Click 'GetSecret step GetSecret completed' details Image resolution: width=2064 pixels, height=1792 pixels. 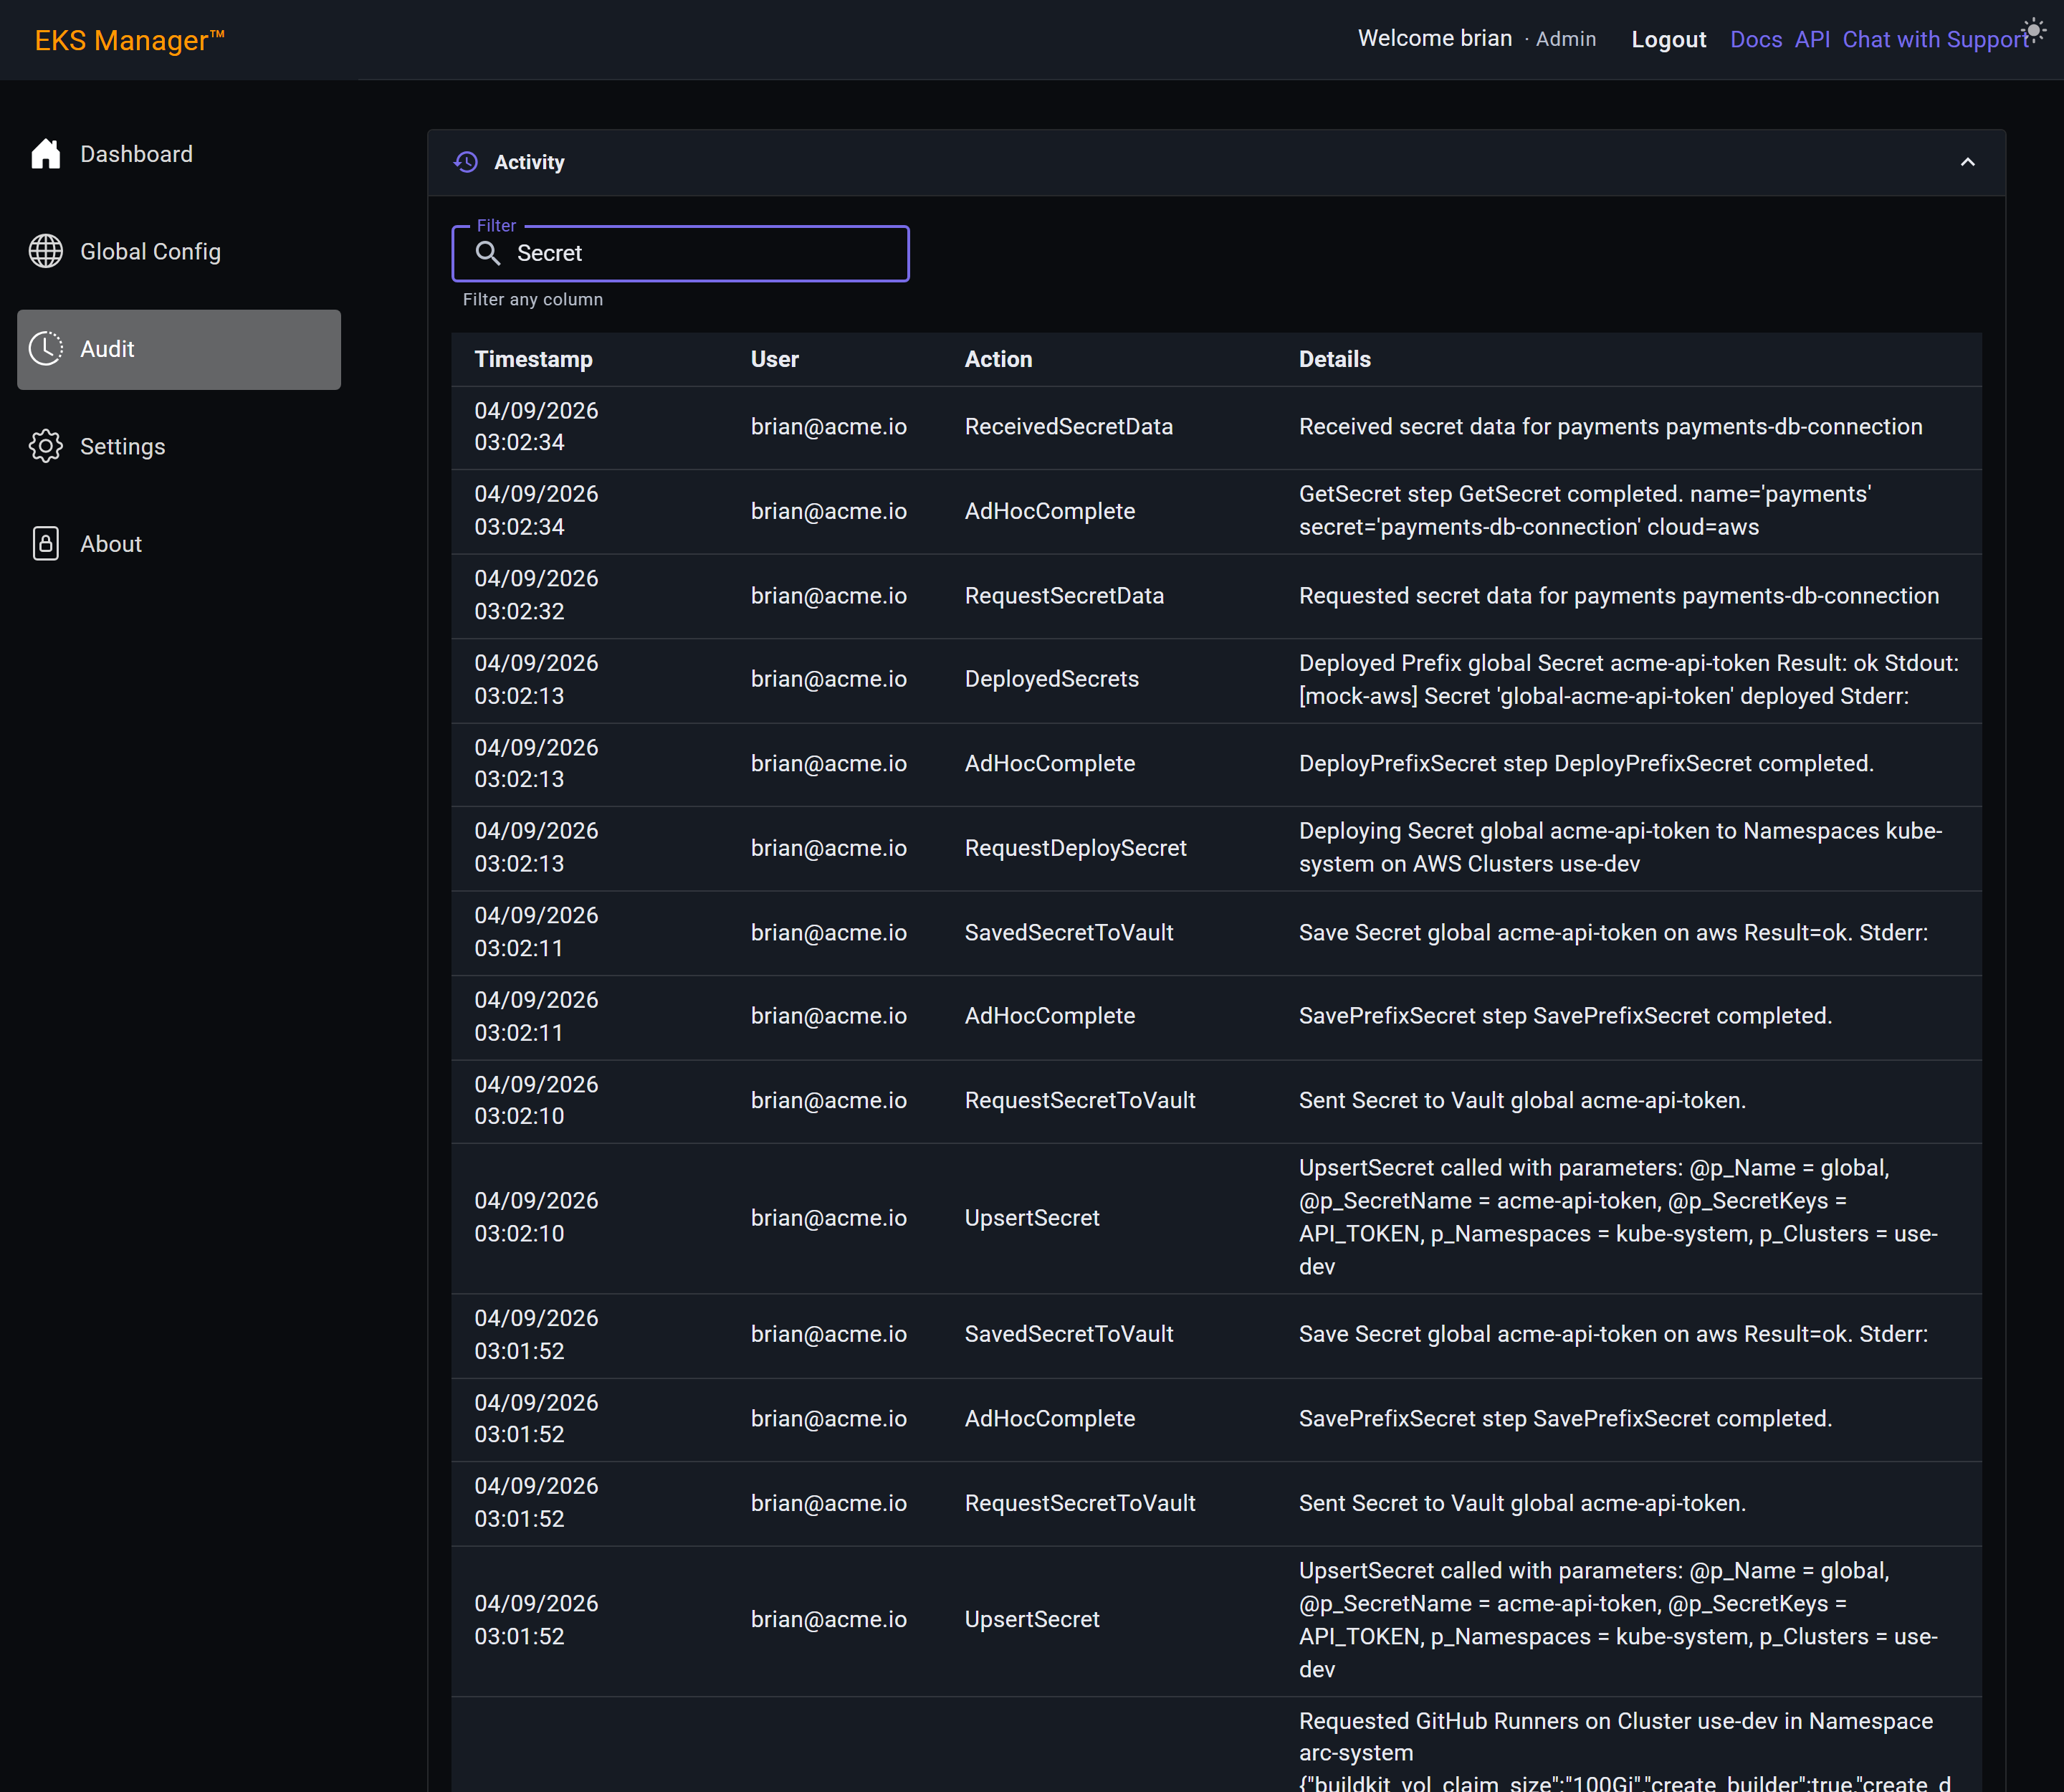click(x=1584, y=510)
